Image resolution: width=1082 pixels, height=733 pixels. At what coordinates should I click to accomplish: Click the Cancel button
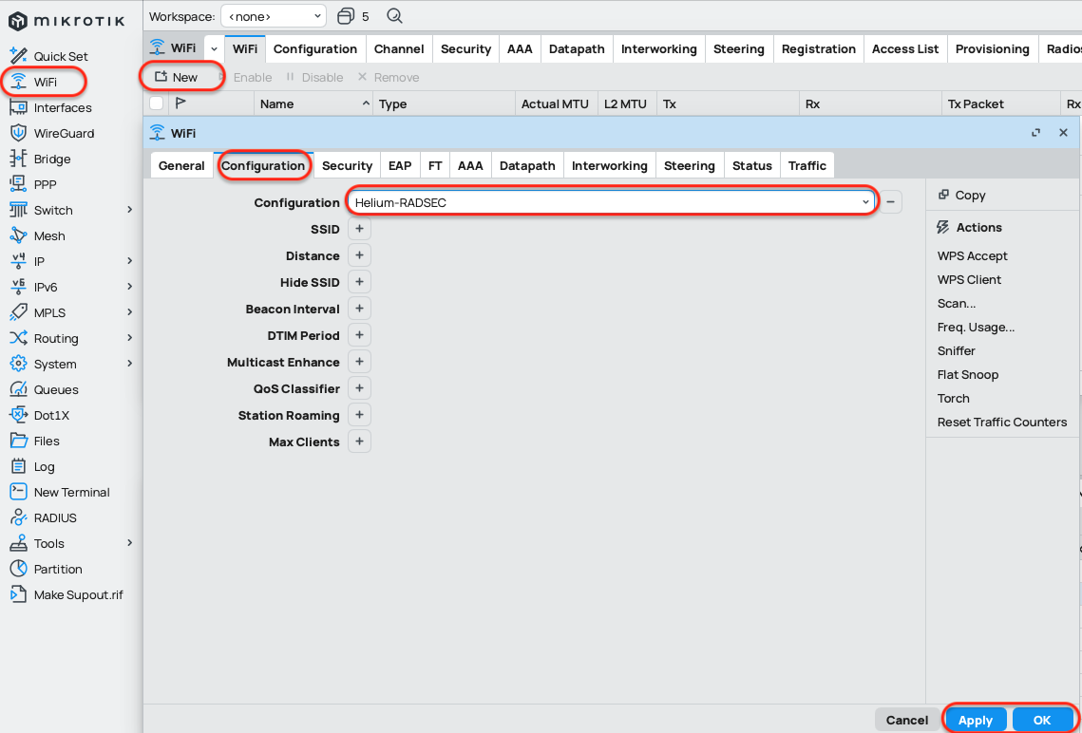(906, 720)
